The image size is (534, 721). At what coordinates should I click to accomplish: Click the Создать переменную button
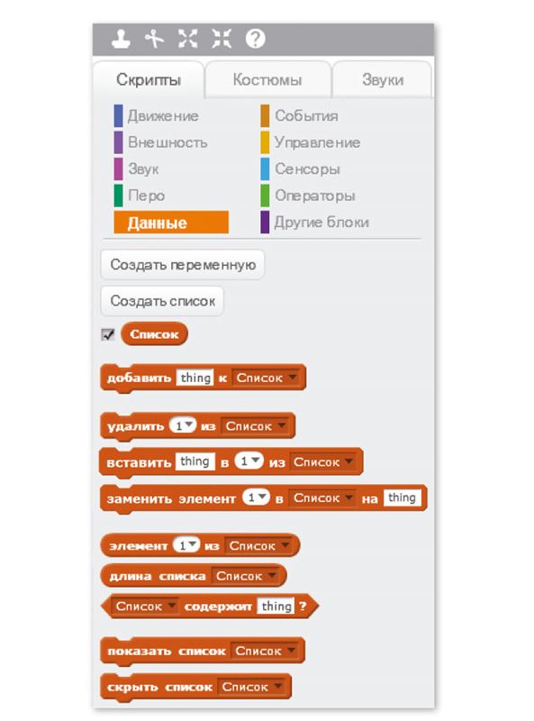183,265
